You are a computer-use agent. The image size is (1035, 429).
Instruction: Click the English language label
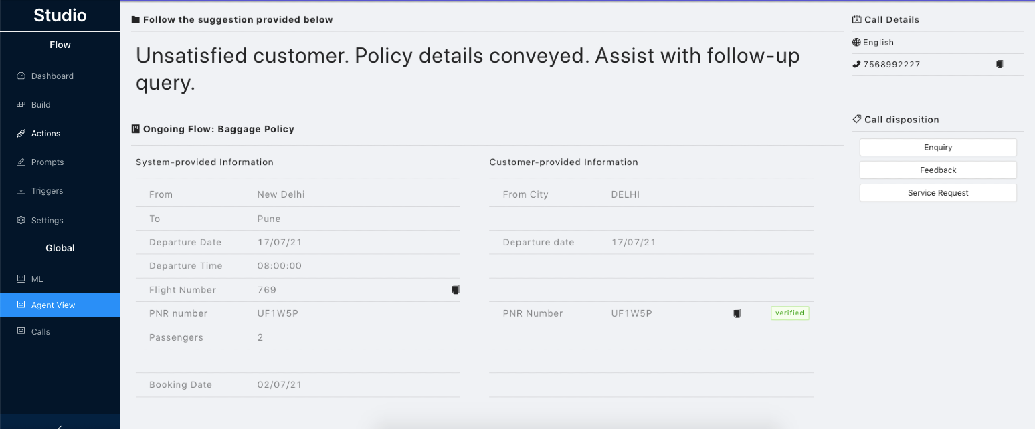(878, 43)
